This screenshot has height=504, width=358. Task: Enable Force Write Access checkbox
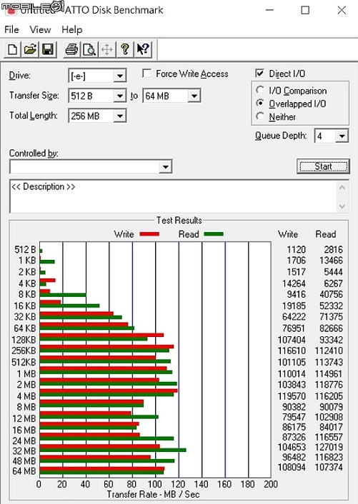pyautogui.click(x=146, y=74)
